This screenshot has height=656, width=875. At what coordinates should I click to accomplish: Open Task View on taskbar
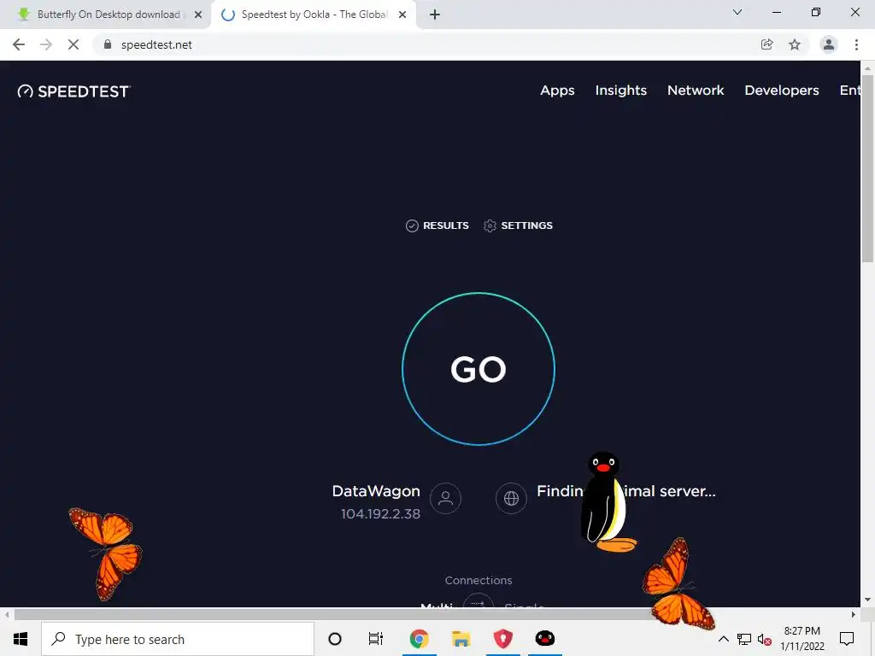tap(376, 639)
